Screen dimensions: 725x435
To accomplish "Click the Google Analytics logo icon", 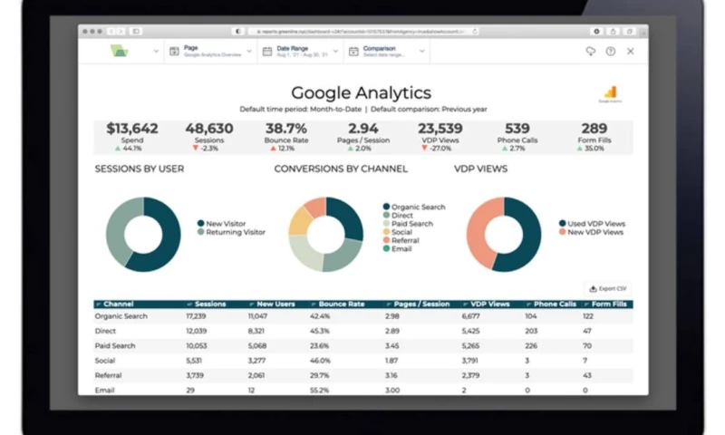I will 610,93.
